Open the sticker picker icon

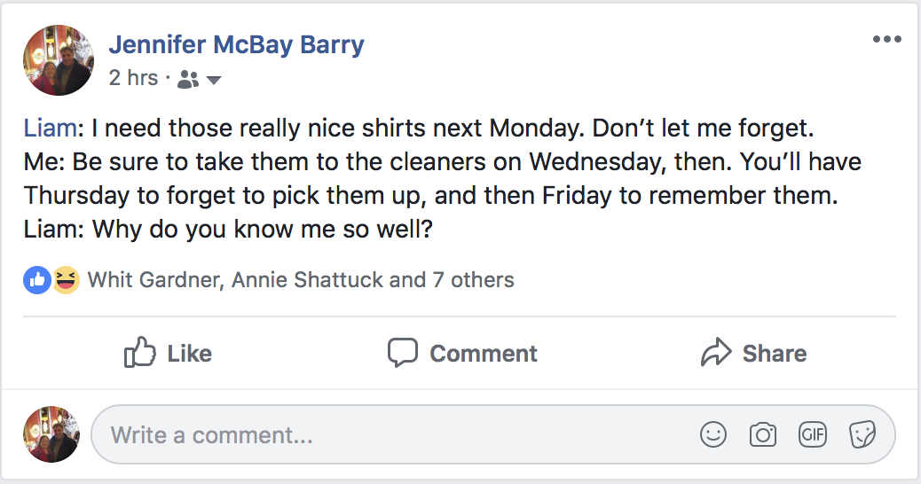[x=862, y=434]
